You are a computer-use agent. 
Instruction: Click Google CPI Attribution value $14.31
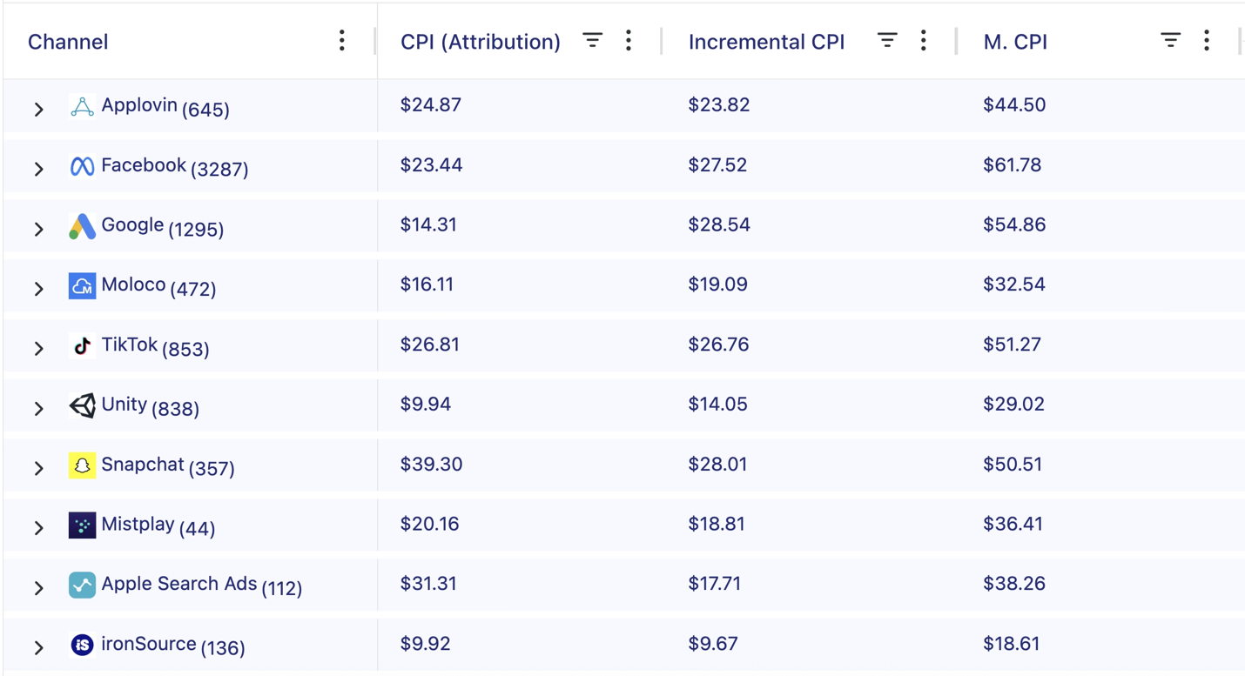pyautogui.click(x=428, y=225)
